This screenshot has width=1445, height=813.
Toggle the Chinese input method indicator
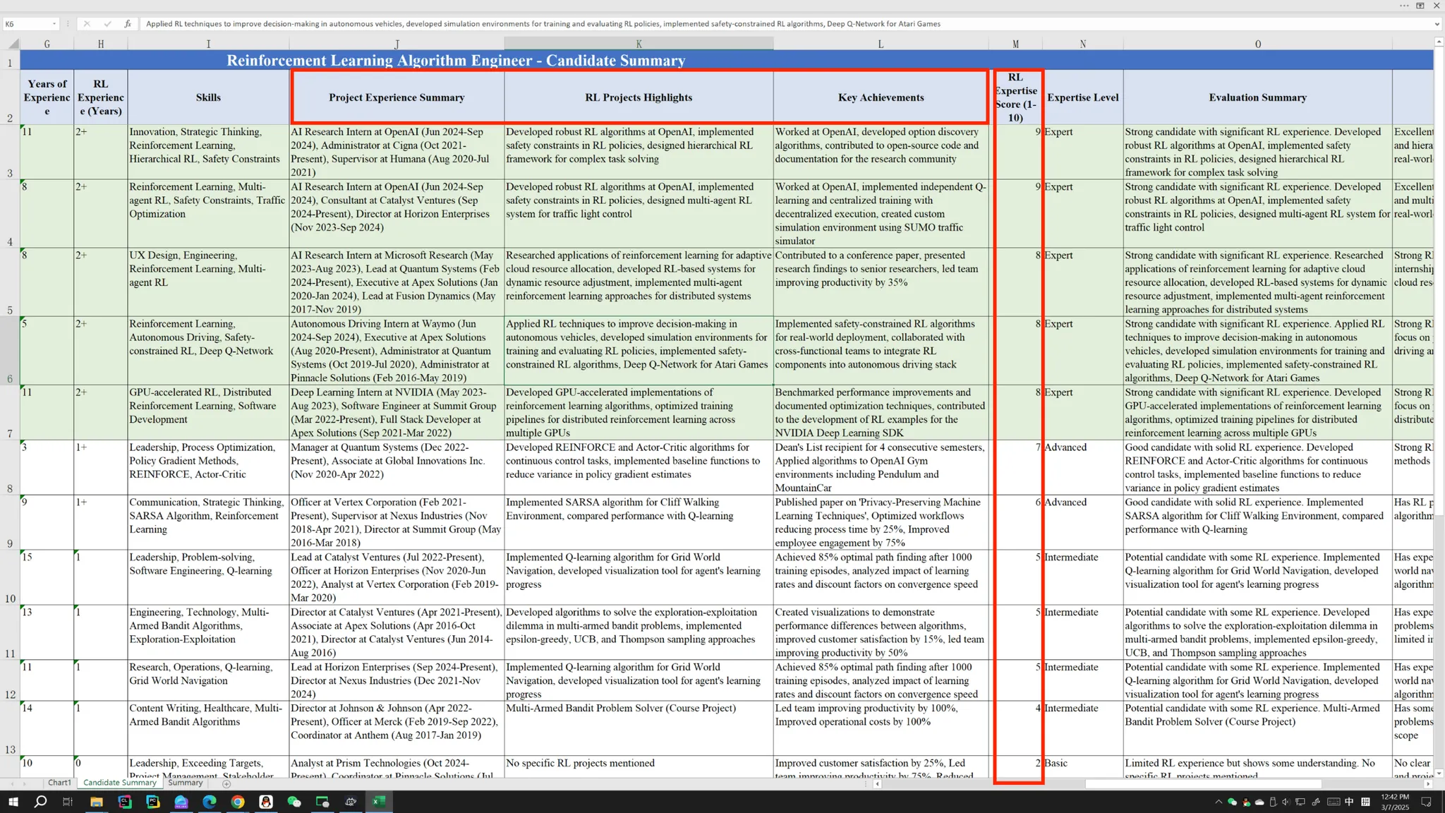(1349, 802)
